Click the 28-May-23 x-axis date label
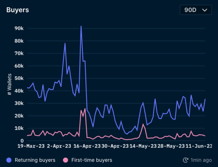 170,146
